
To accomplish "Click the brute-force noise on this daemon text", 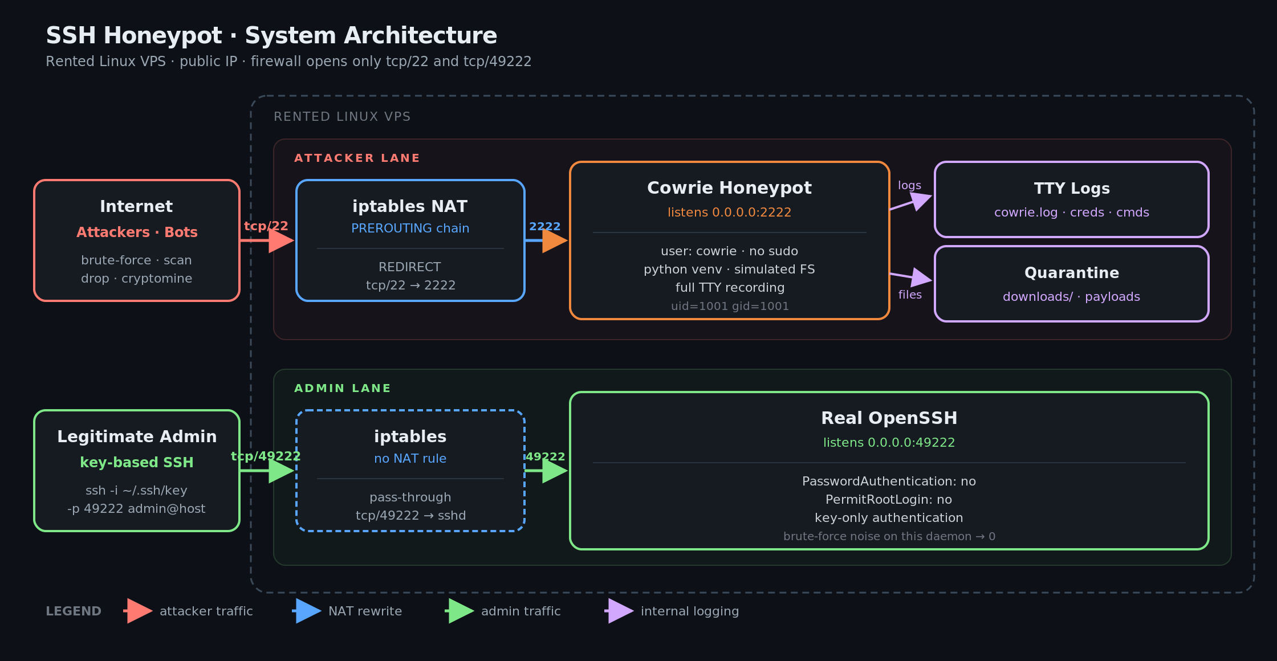I will coord(889,537).
